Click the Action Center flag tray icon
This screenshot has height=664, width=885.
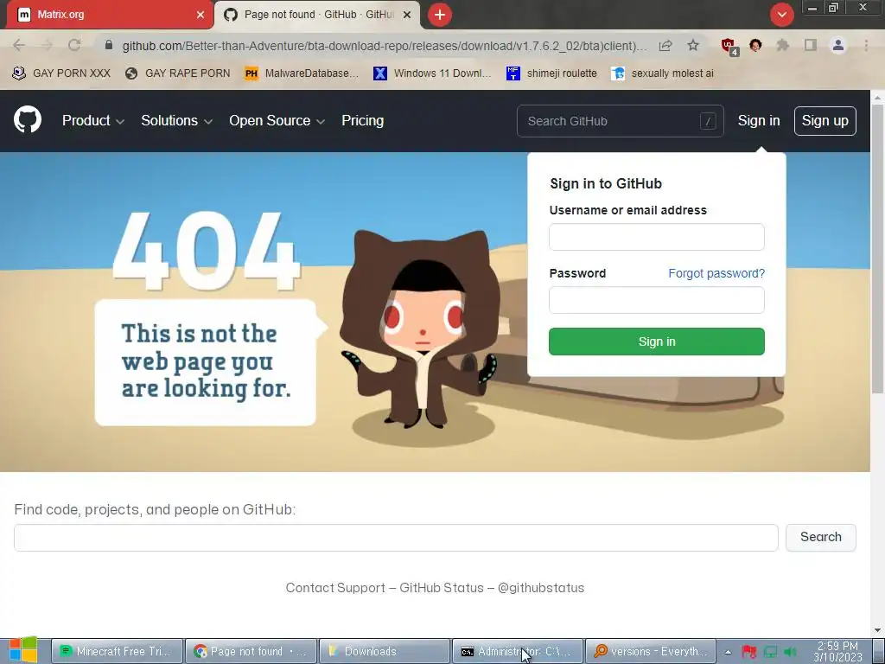coord(749,652)
